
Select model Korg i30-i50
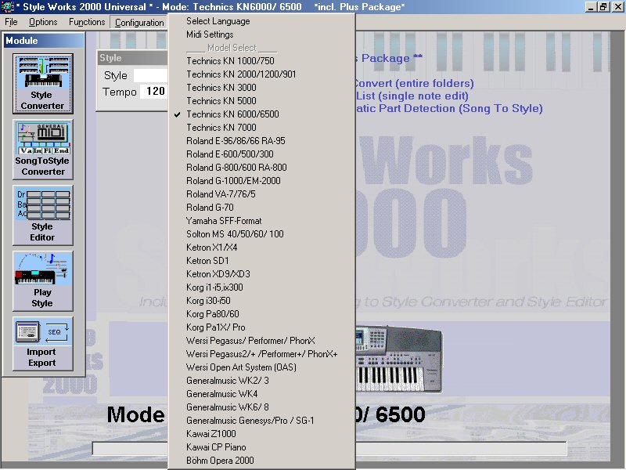(261, 301)
